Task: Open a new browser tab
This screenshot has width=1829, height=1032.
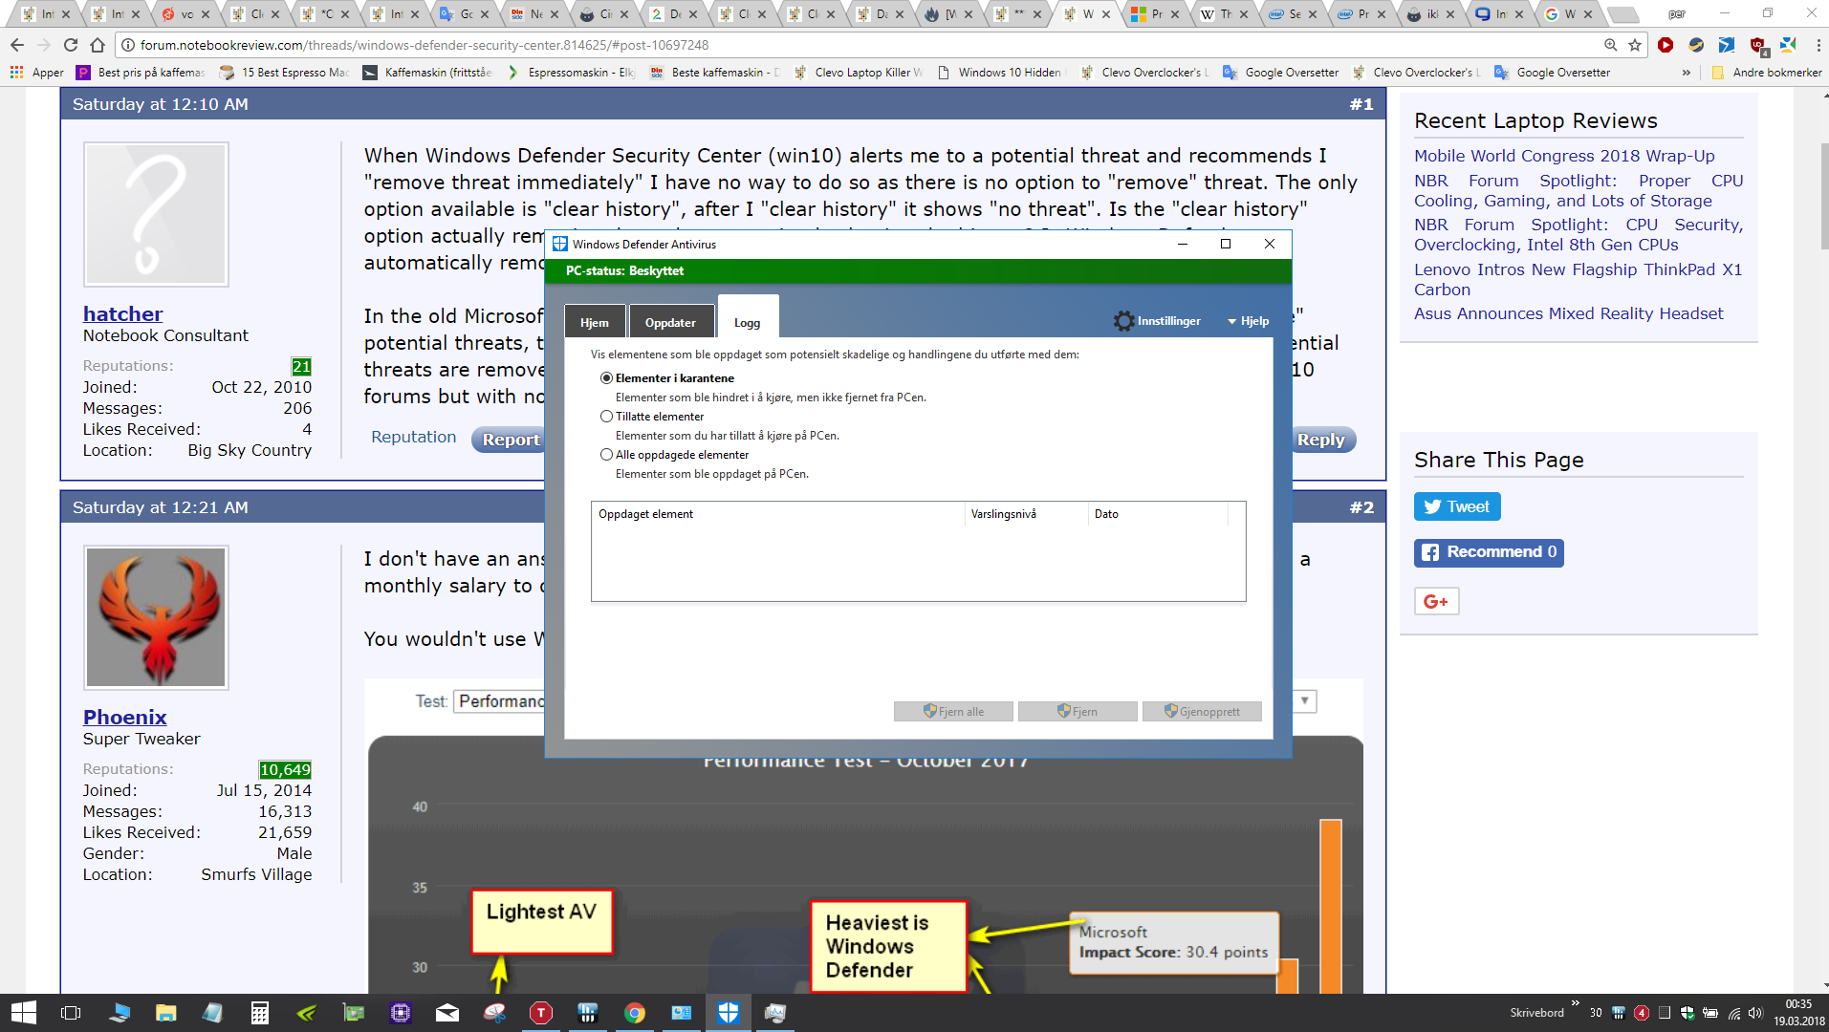Action: [x=1622, y=14]
